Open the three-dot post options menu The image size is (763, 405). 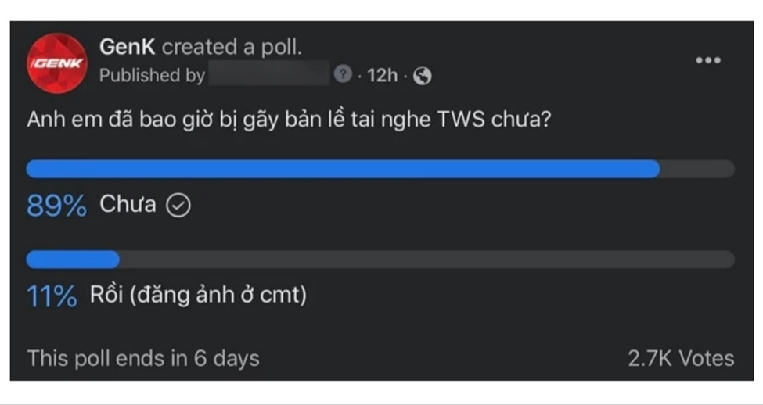[707, 61]
